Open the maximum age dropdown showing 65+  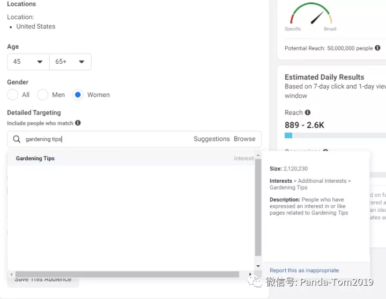pyautogui.click(x=70, y=62)
